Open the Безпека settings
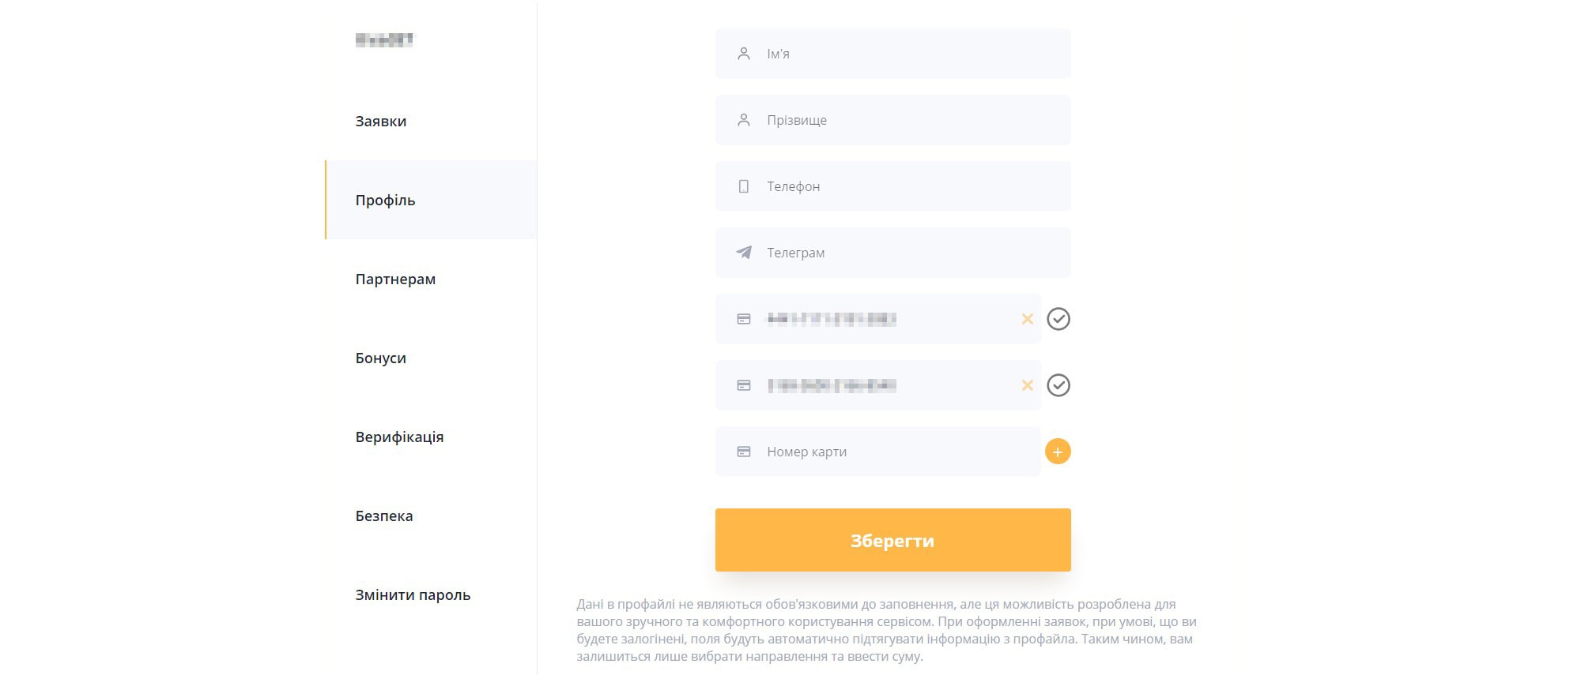 [x=384, y=516]
